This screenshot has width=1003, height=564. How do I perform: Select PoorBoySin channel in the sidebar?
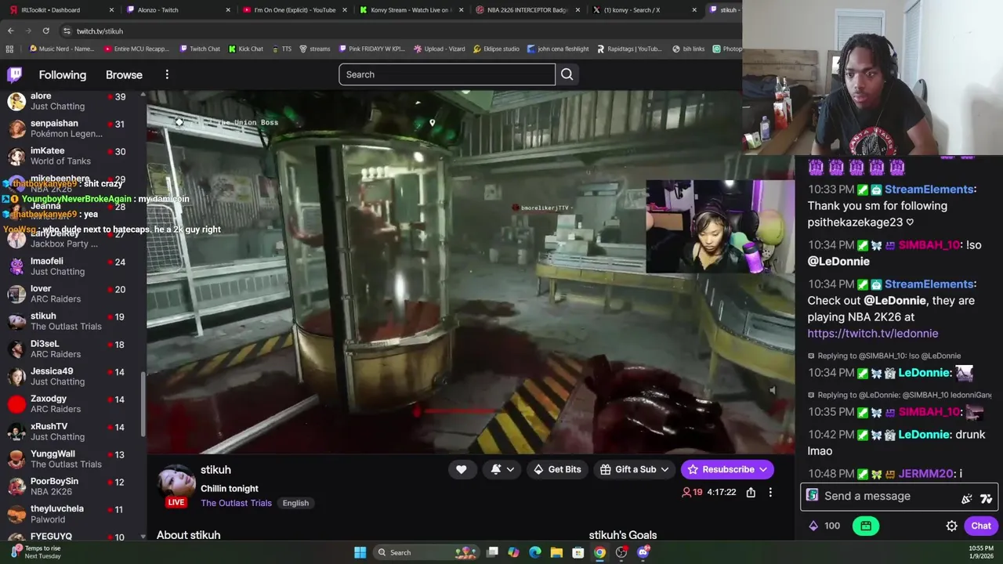tap(71, 486)
